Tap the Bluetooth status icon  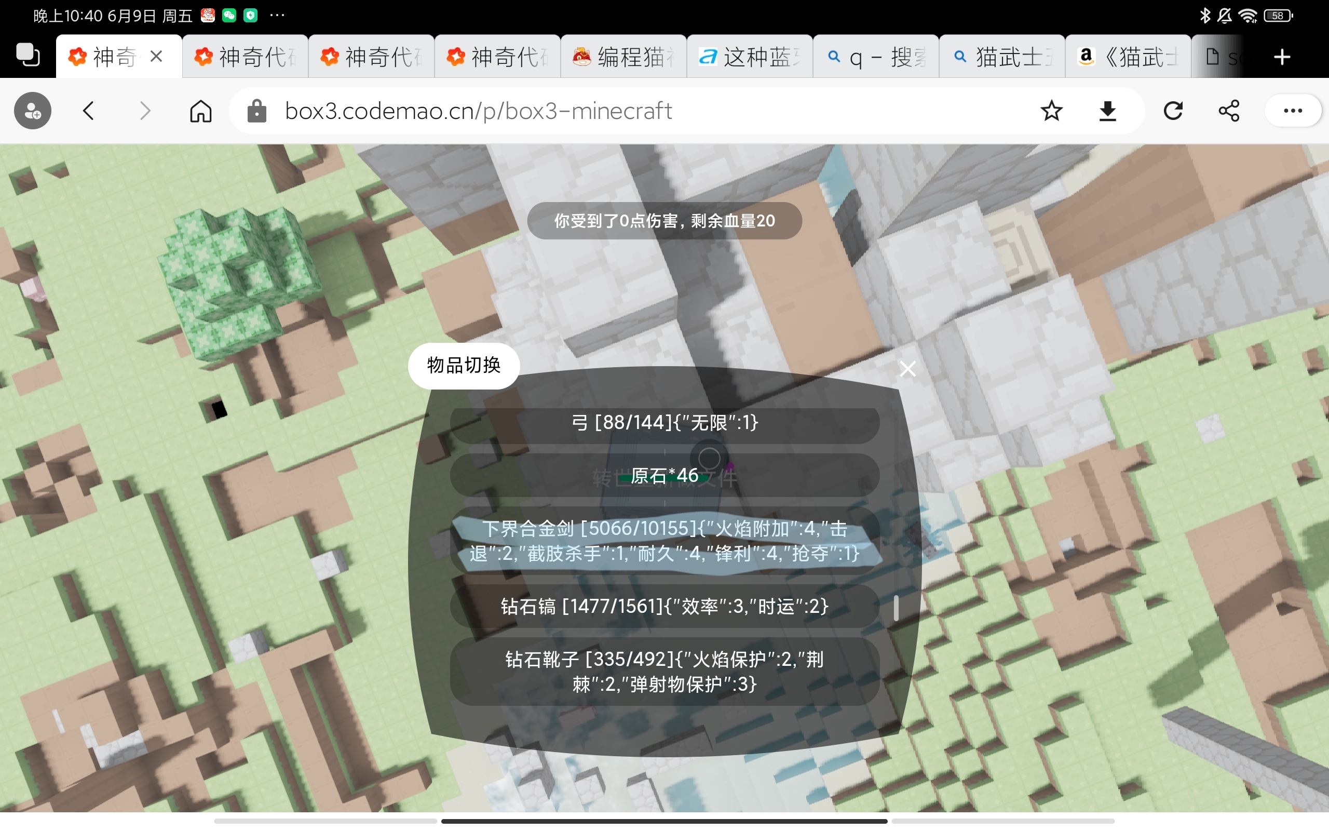pos(1205,16)
